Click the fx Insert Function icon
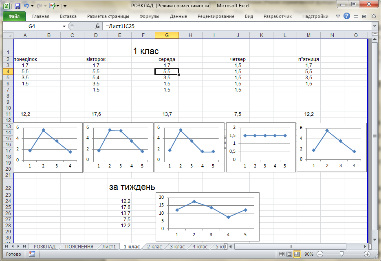Screen dimensions: 381x261 tap(97, 26)
